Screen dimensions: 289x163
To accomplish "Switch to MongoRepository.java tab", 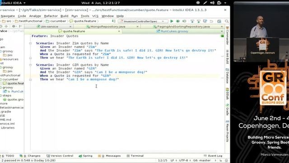I will pos(107,27).
